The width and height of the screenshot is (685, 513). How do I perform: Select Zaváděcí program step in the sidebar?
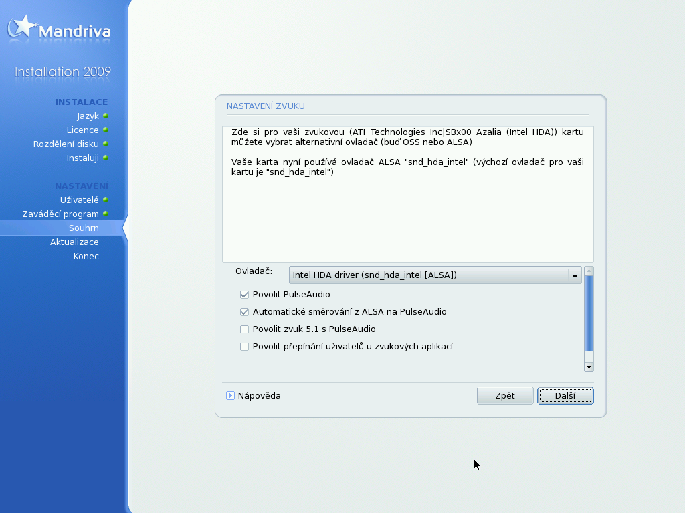coord(60,214)
